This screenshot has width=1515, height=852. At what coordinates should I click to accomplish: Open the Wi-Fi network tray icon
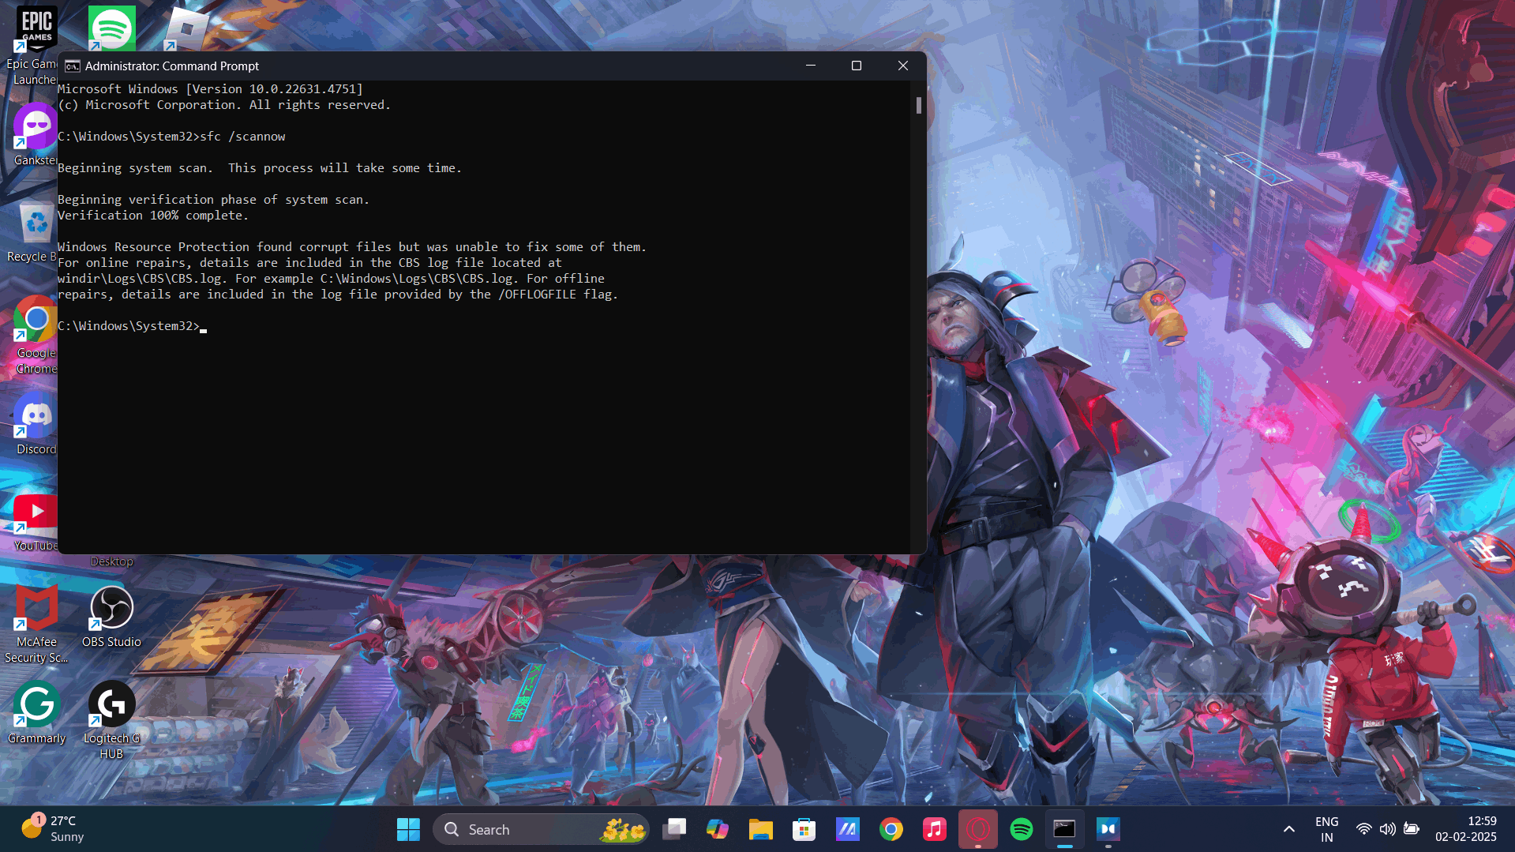1363,829
